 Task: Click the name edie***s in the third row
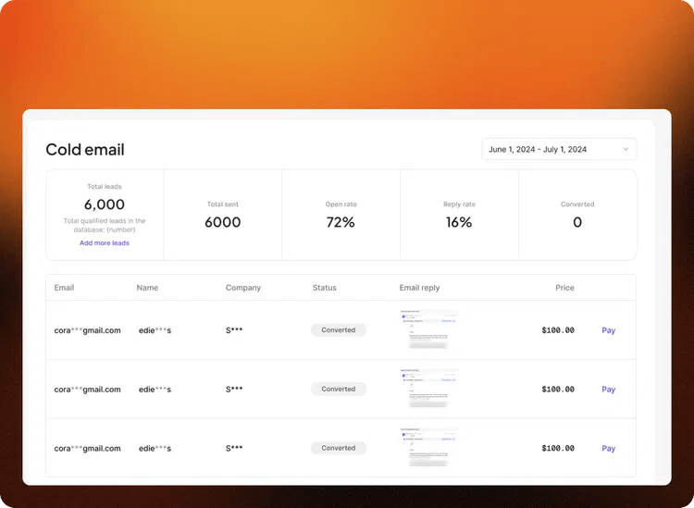(x=155, y=448)
